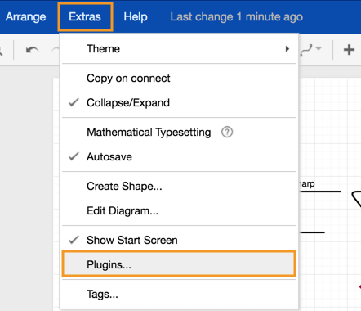
Task: Toggle the Collapse/Expand option
Action: pyautogui.click(x=179, y=103)
